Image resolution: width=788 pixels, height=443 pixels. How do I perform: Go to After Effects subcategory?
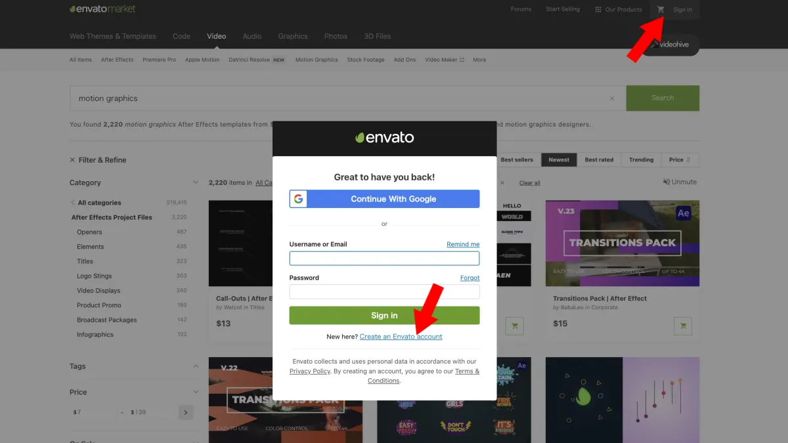[117, 60]
